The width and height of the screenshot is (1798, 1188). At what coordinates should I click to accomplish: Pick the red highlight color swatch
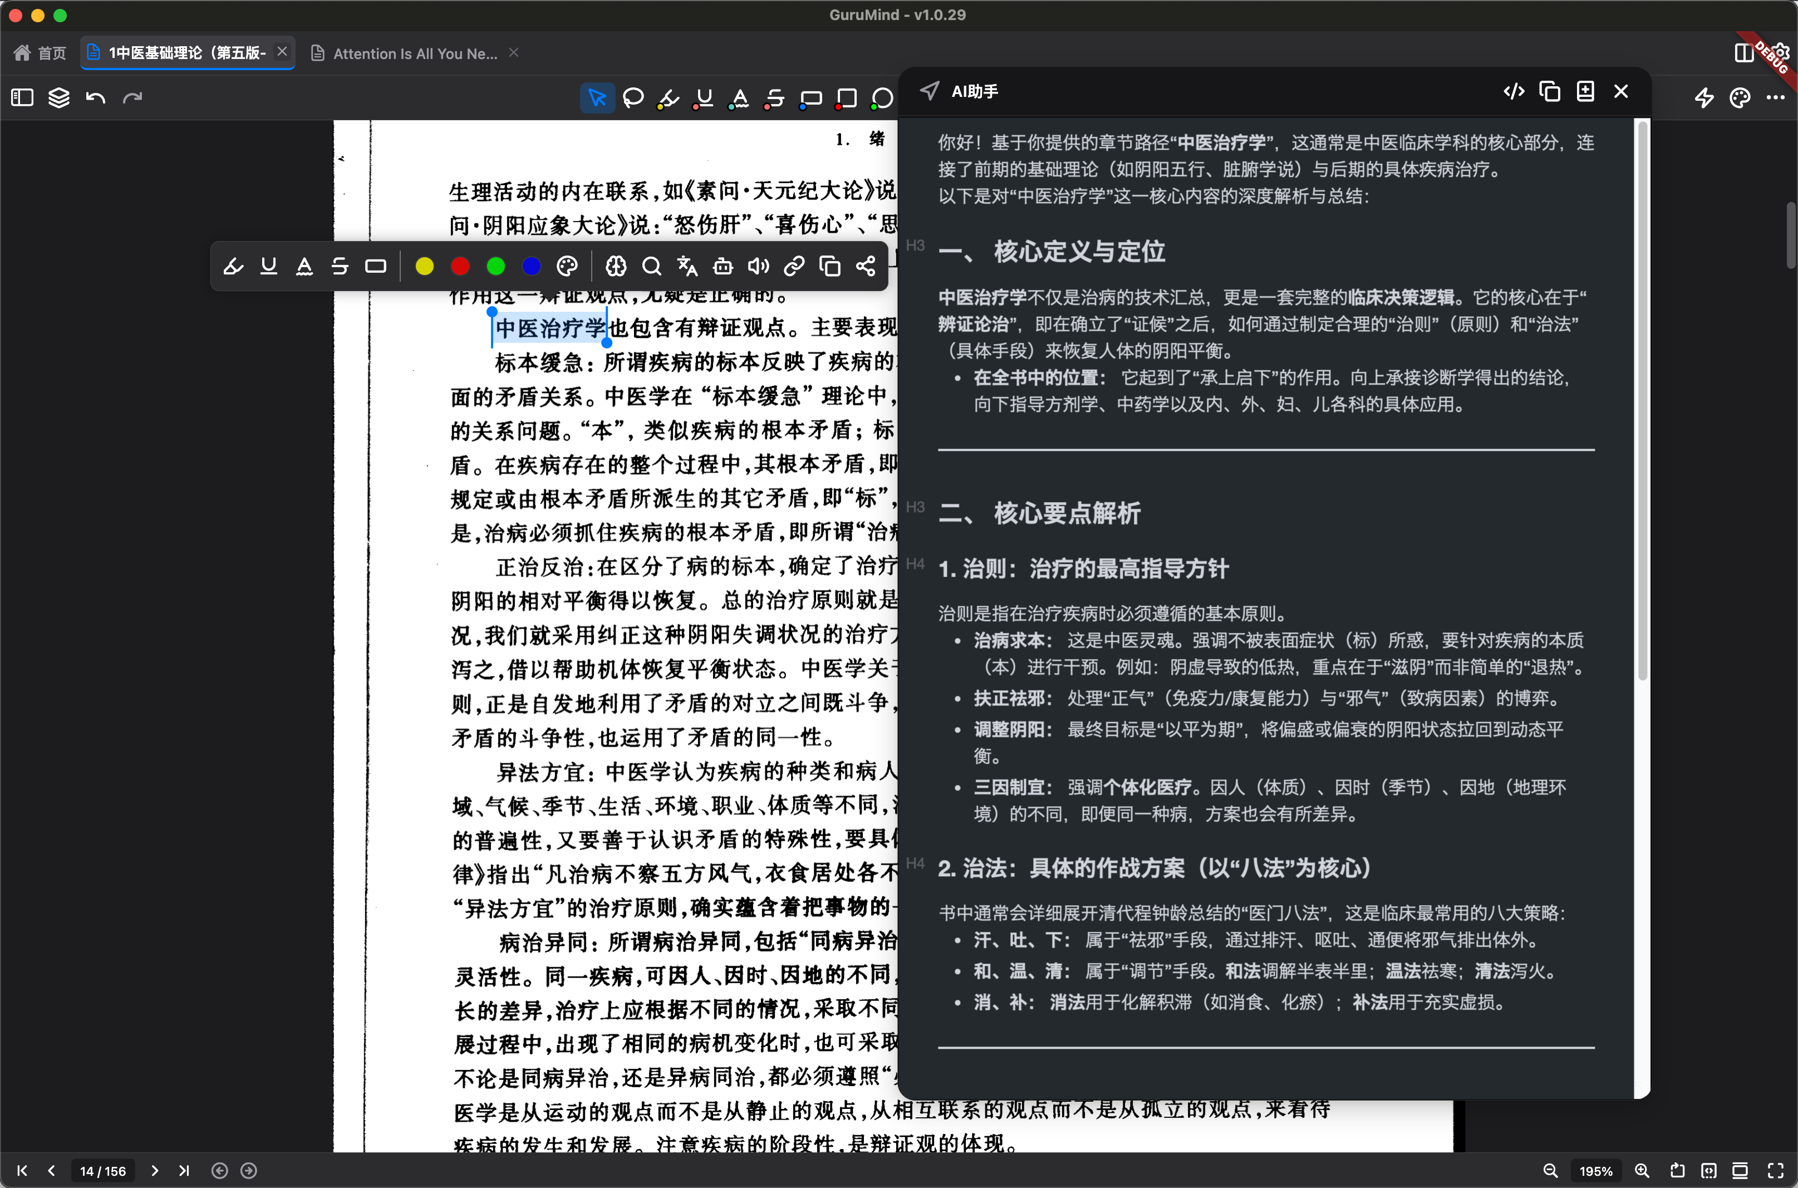pos(460,266)
